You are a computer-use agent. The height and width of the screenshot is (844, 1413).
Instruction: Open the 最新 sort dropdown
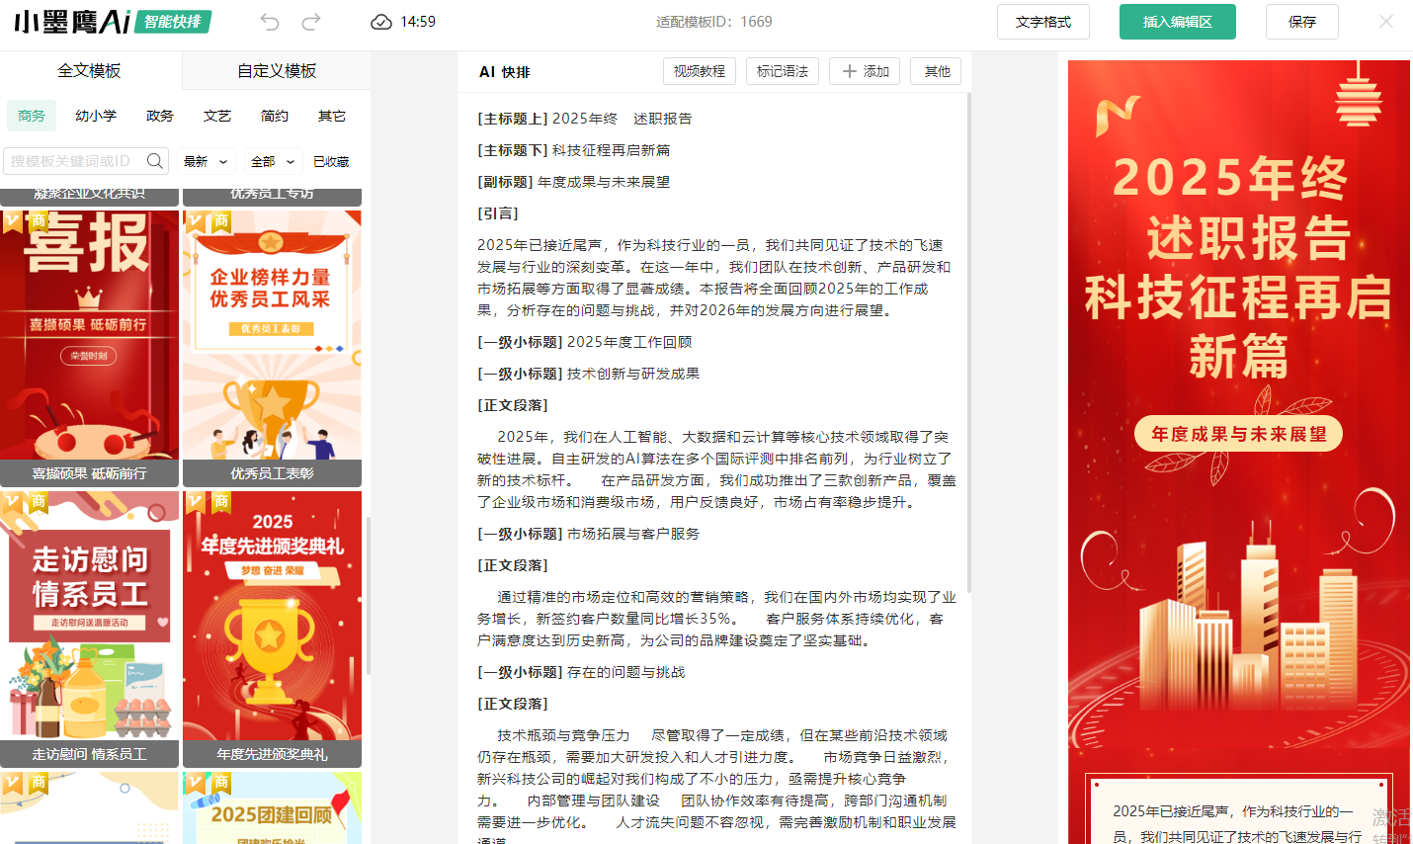pyautogui.click(x=206, y=161)
